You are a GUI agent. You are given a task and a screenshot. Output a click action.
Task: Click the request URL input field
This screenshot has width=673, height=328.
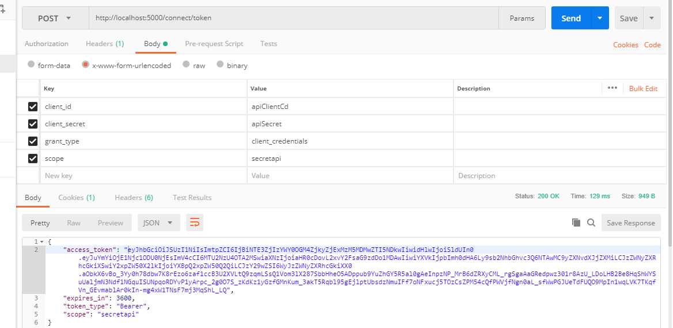coord(294,18)
